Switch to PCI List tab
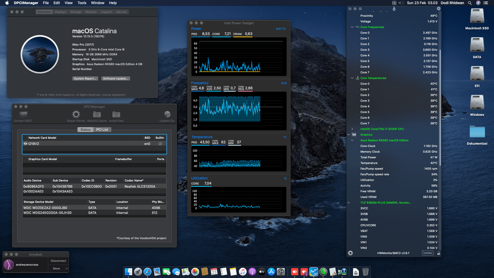This screenshot has height=278, width=494. click(x=102, y=129)
